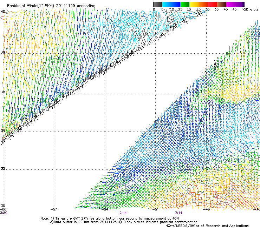Image resolution: width=260 pixels, height=228 pixels.
Task: Click the '32' latitude label
Action: click(x=3, y=169)
